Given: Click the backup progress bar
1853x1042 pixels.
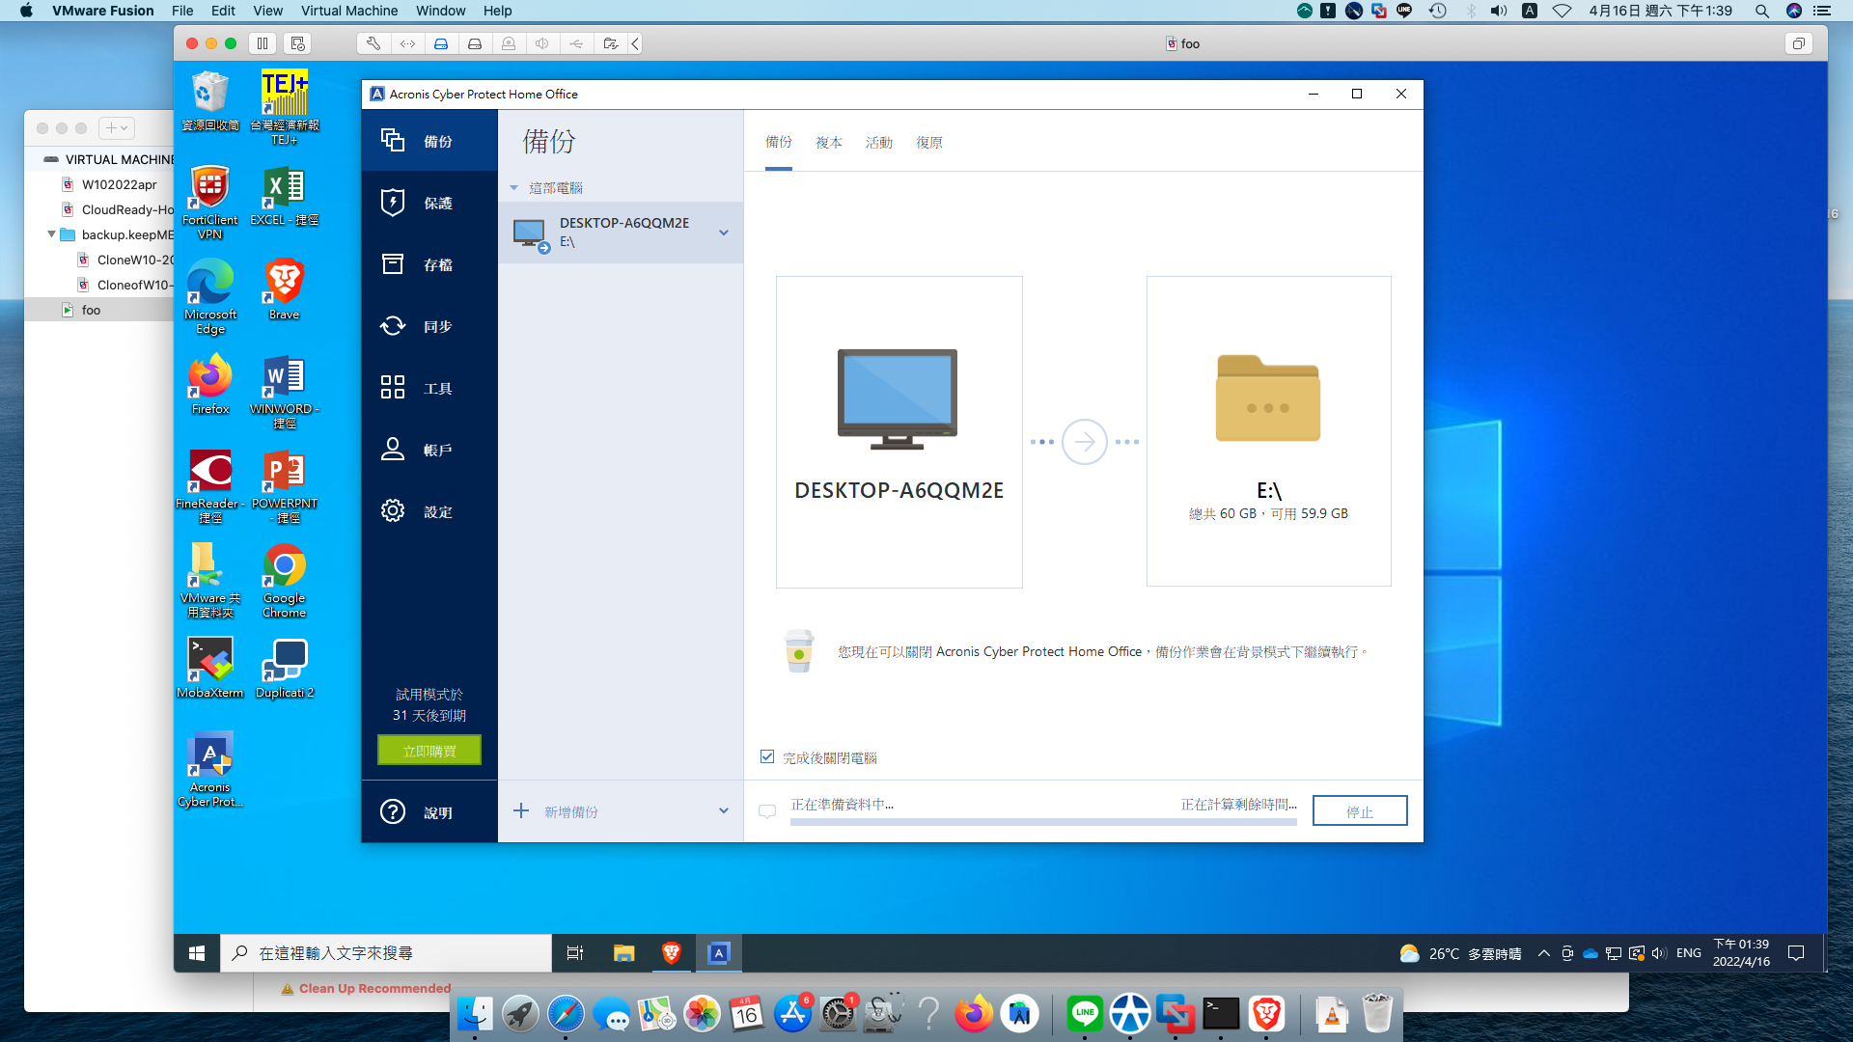Looking at the screenshot, I should click(1042, 822).
